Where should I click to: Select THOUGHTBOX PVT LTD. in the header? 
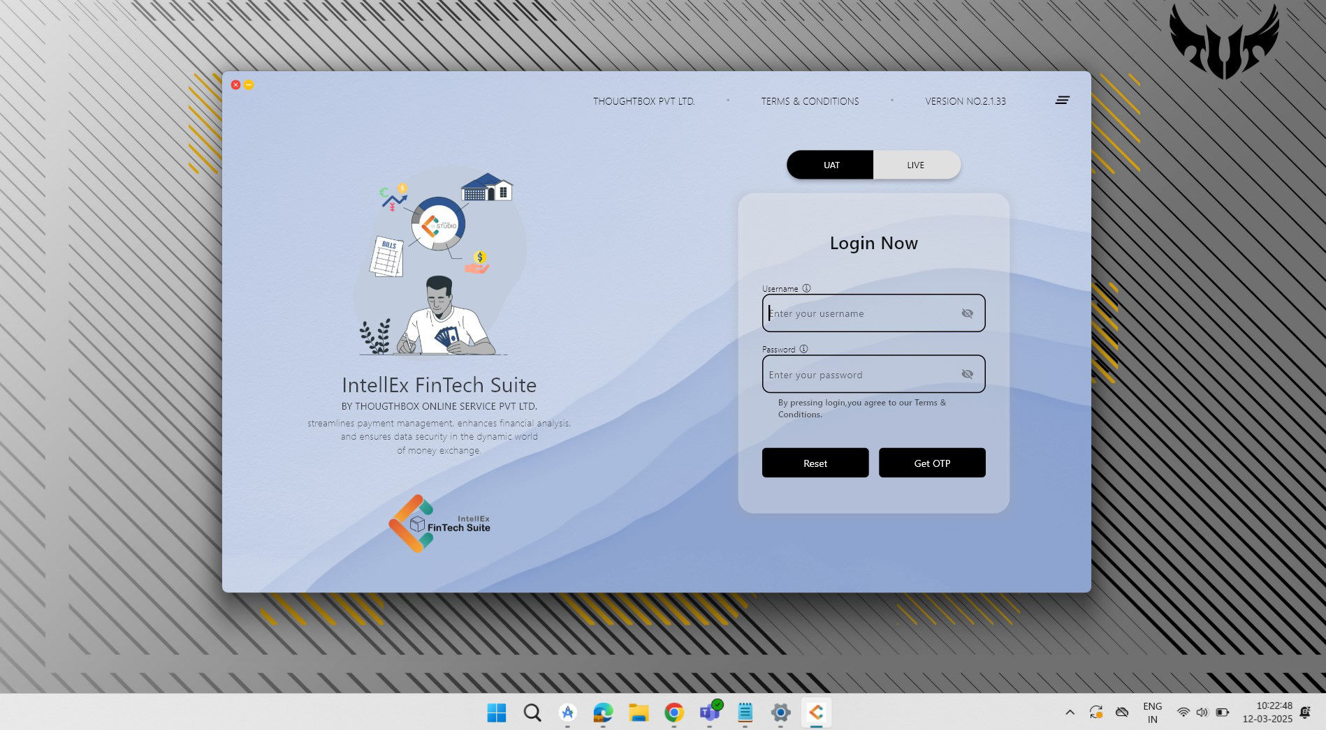click(x=643, y=100)
